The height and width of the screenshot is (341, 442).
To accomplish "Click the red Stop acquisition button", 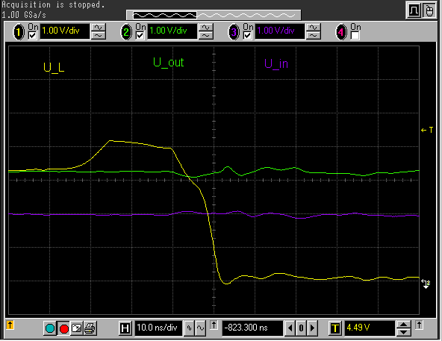I will click(x=63, y=328).
